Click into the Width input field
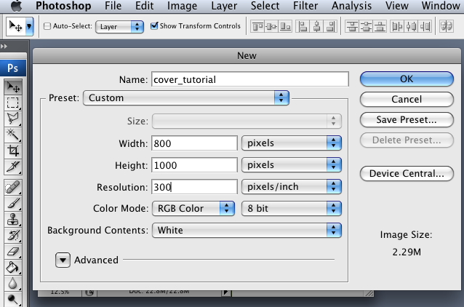Screen dimensions: 464x307 tap(194, 143)
